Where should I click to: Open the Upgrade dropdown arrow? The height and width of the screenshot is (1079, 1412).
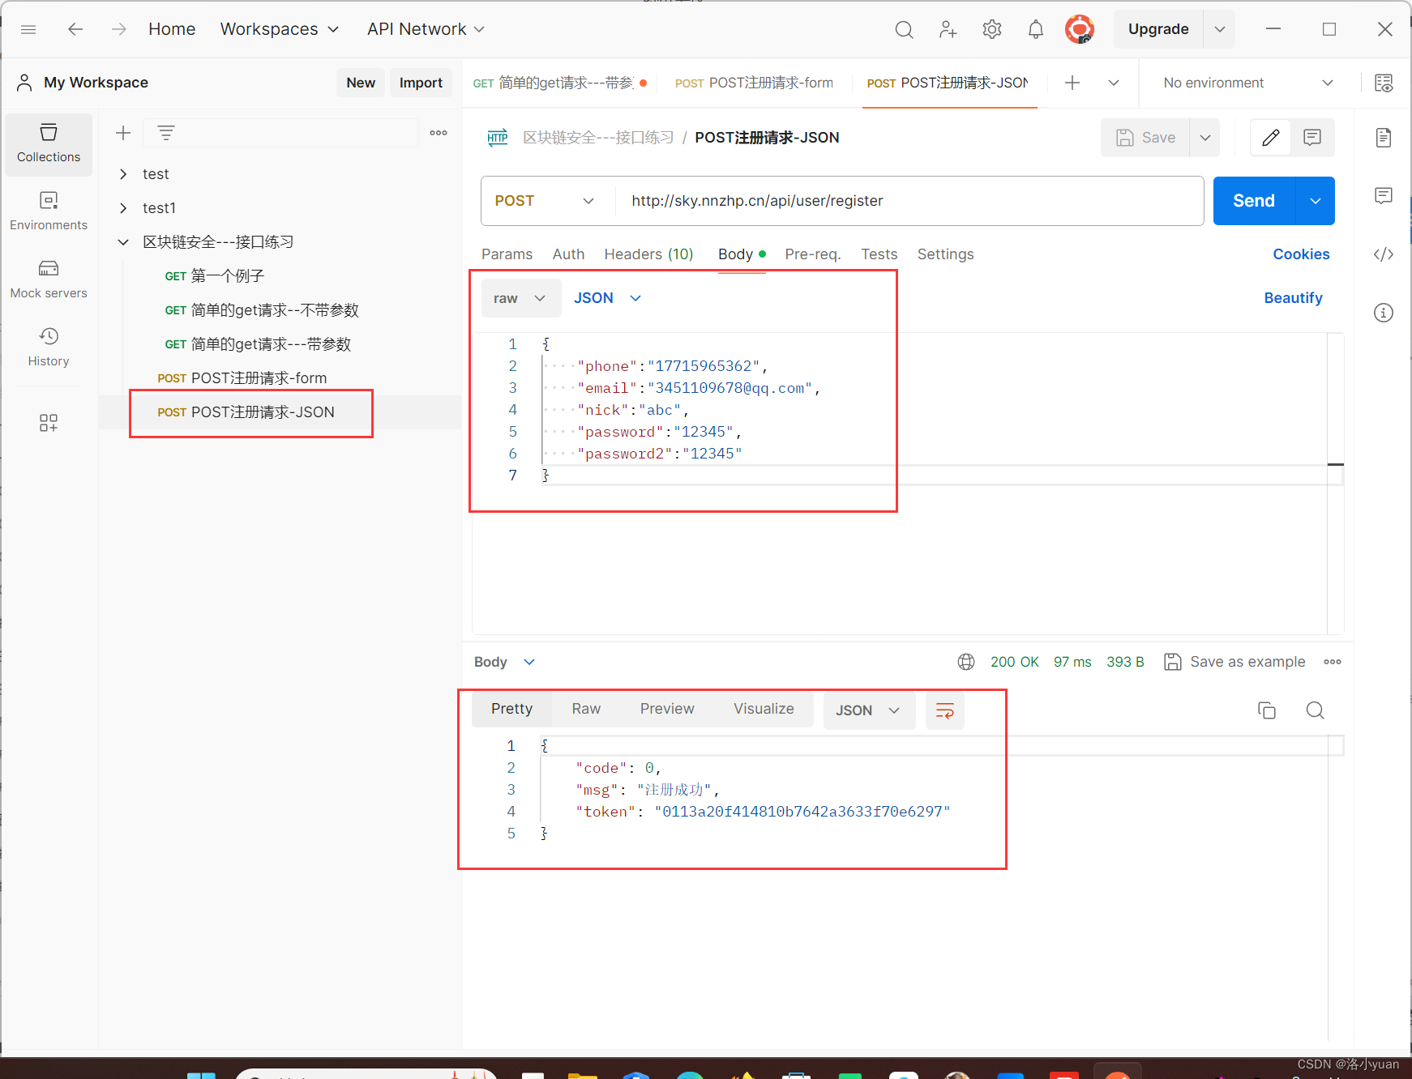pyautogui.click(x=1220, y=29)
